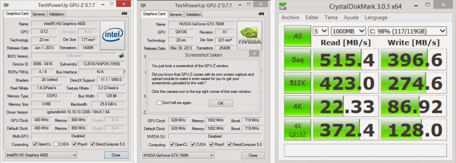
Task: Click the Intel logo image
Action: coord(113,35)
